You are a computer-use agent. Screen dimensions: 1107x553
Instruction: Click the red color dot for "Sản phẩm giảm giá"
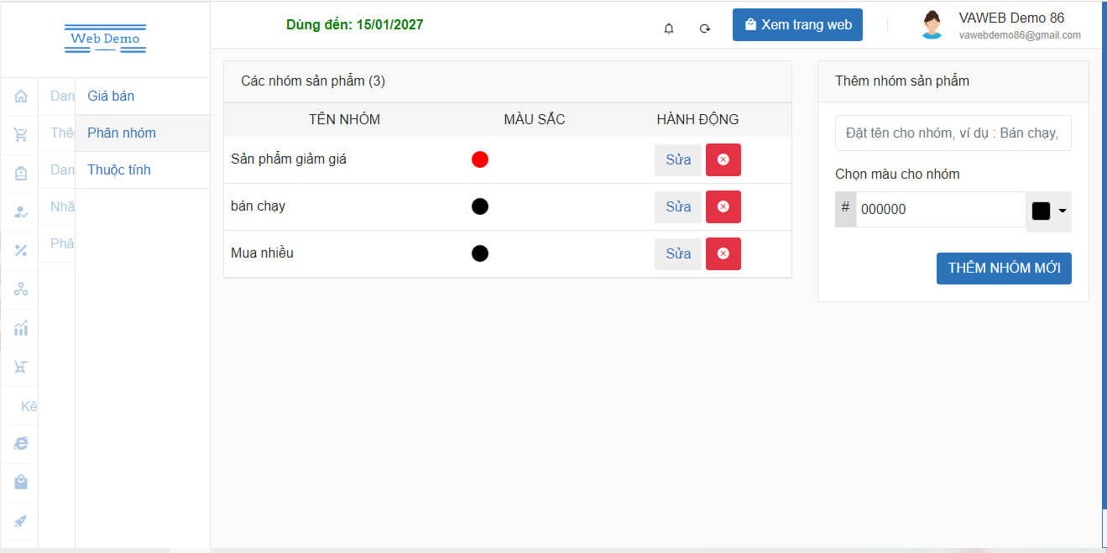(x=480, y=159)
